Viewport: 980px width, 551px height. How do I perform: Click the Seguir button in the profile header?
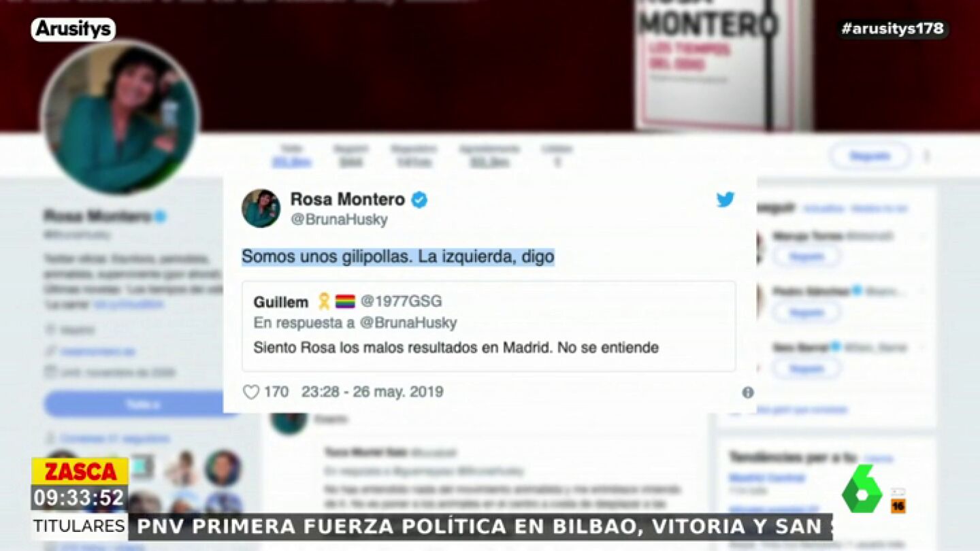870,156
